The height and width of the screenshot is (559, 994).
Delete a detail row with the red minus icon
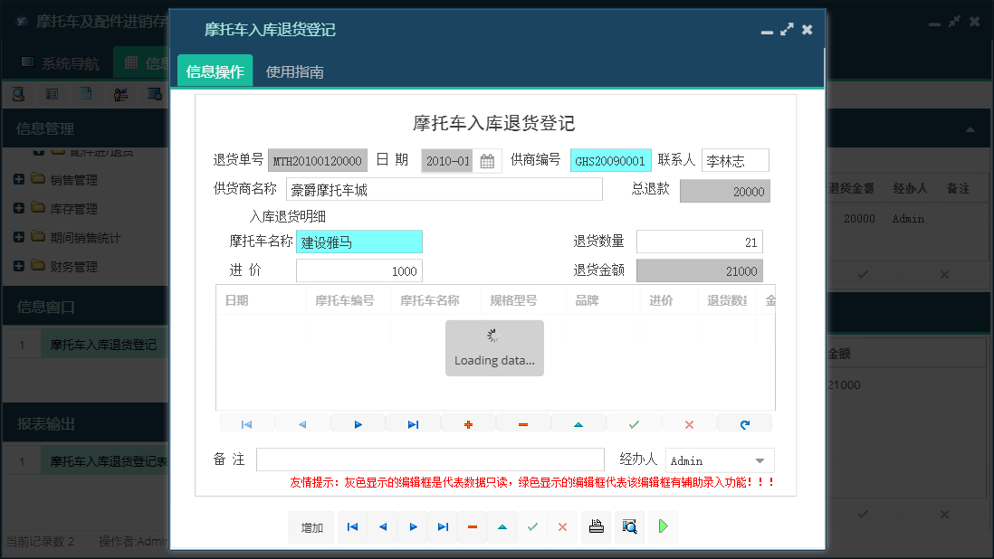(524, 422)
